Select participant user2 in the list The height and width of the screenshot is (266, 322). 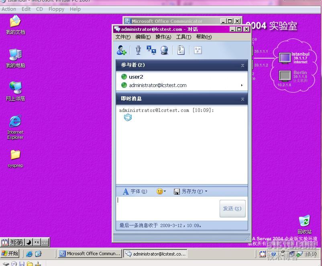[182, 77]
